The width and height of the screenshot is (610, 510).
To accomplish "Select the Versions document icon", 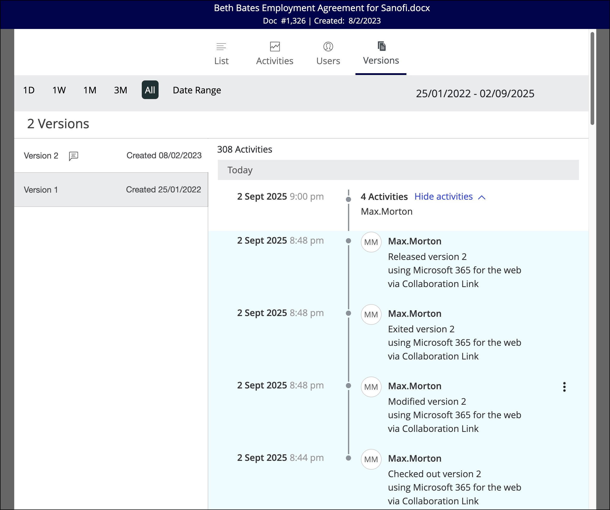I will (381, 46).
